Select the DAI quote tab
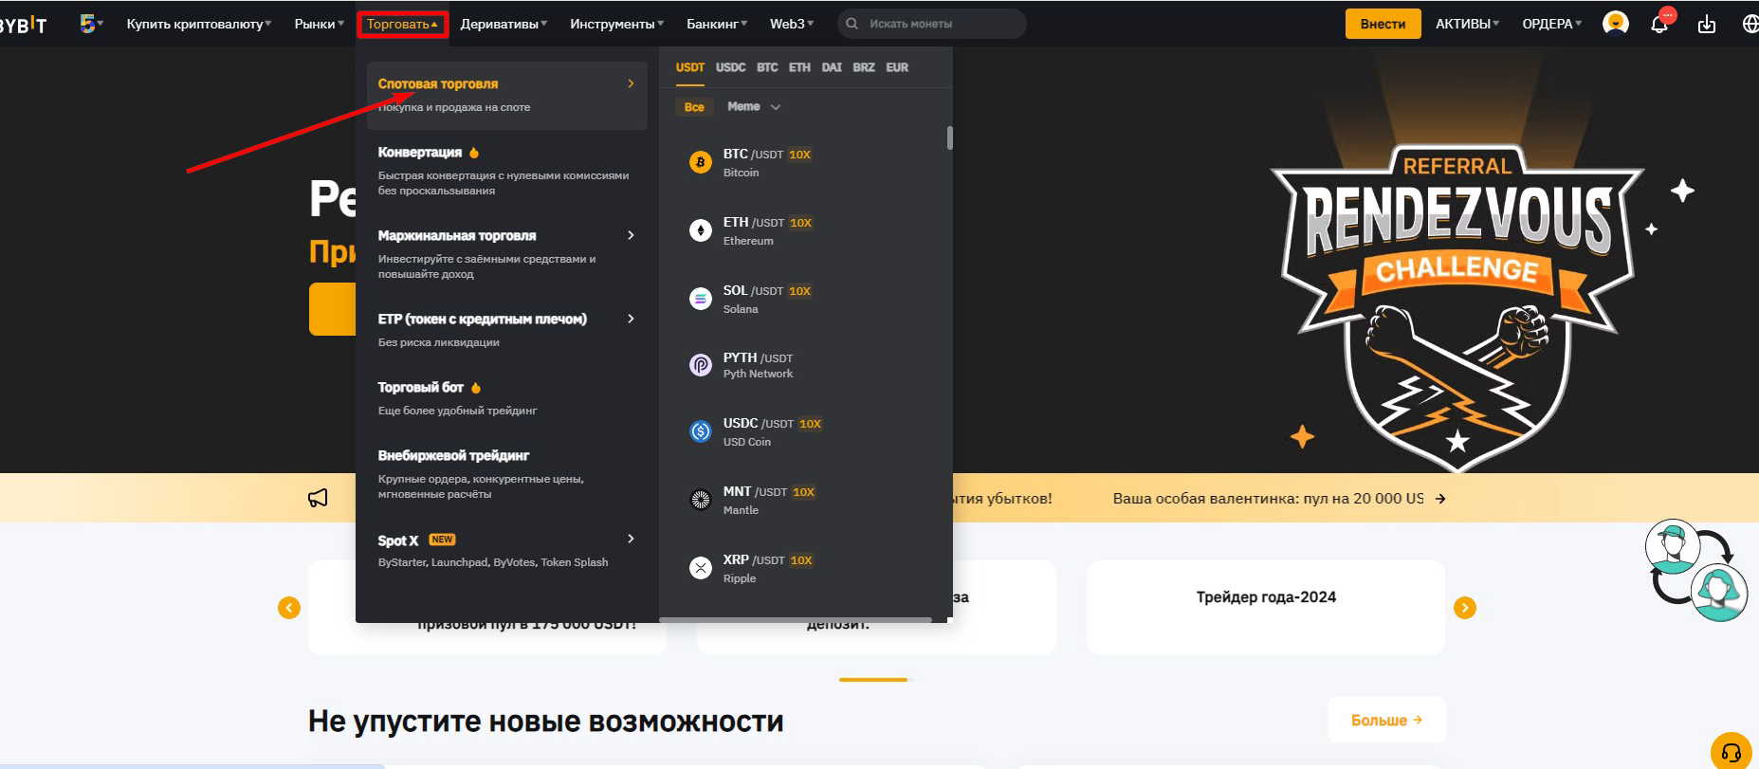The image size is (1759, 769). (x=832, y=67)
